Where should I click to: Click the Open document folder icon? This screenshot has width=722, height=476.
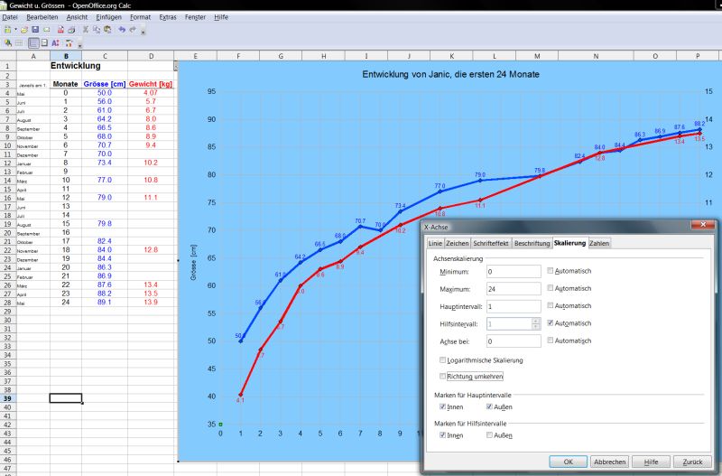click(23, 30)
